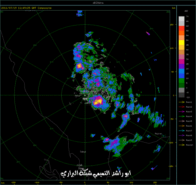Click the red Rain2 arrow icon
The width and height of the screenshot is (196, 185).
[182, 107]
